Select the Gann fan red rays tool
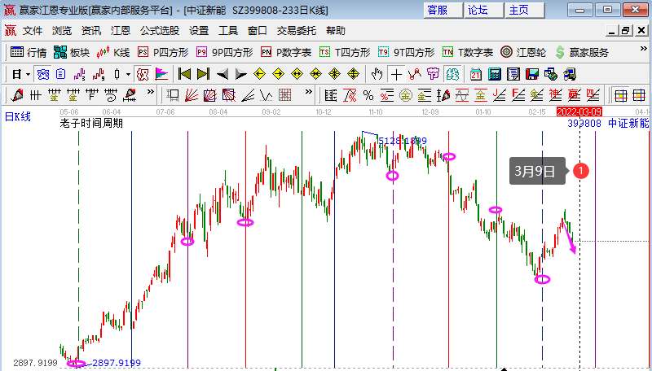This screenshot has width=652, height=371. (192, 95)
